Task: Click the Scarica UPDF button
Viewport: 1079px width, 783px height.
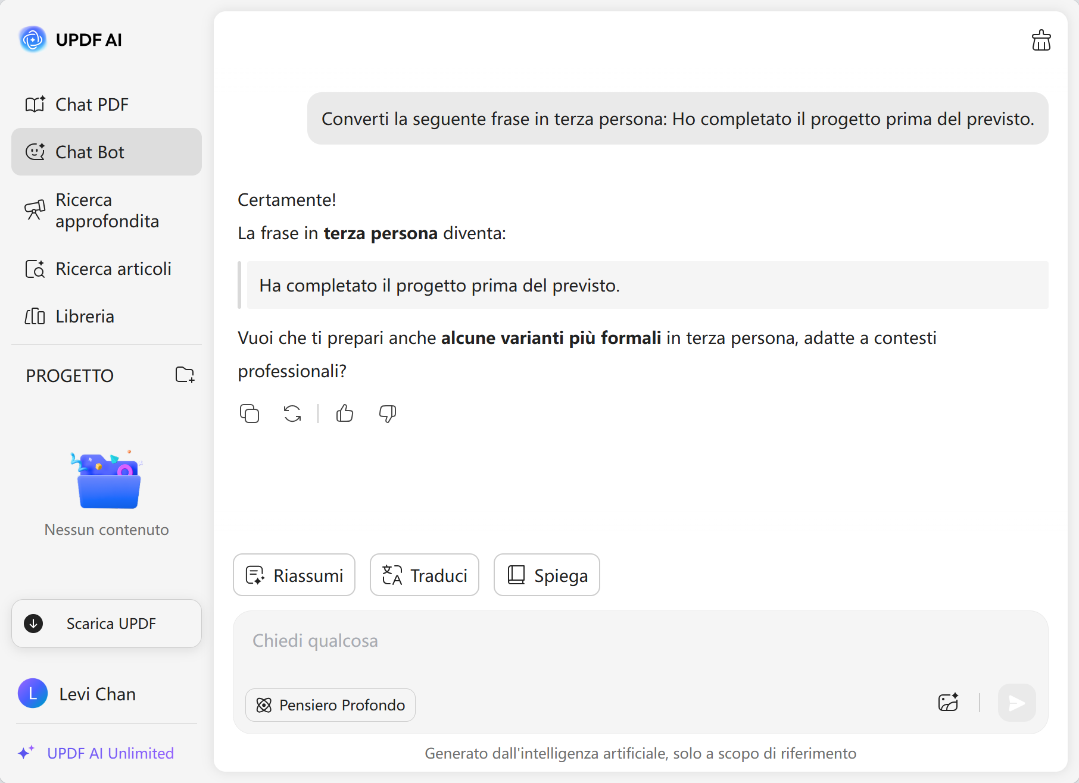Action: 107,624
